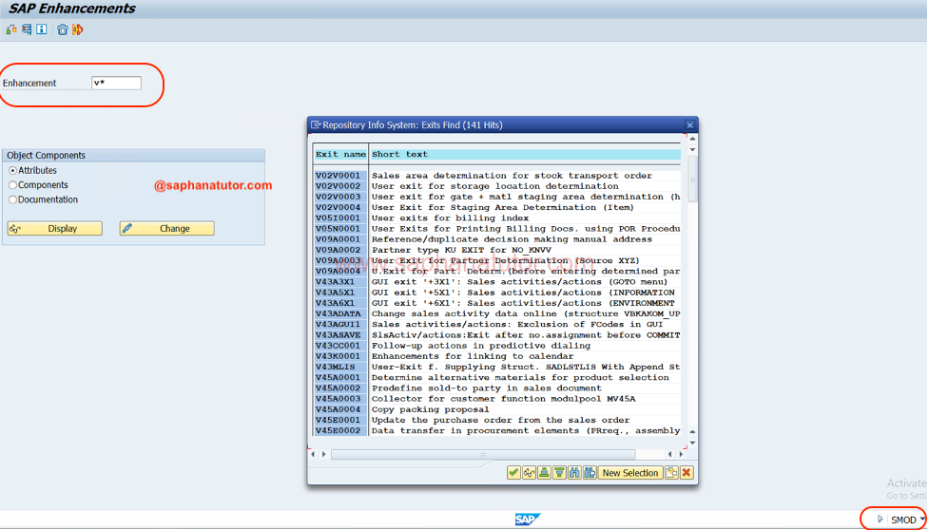
Task: Confirm selection with the green checkmark icon
Action: tap(513, 473)
